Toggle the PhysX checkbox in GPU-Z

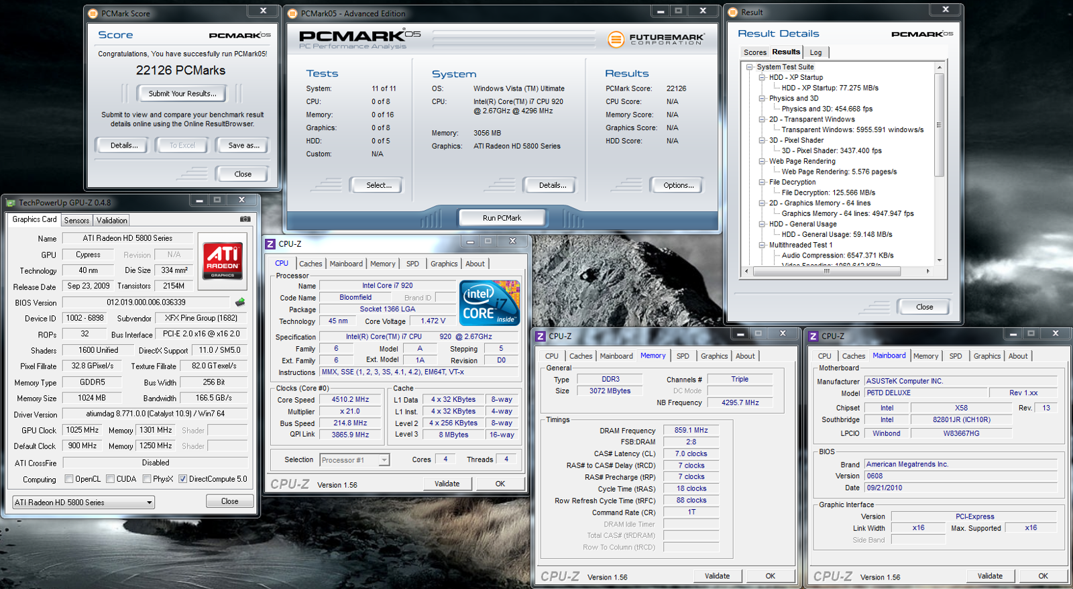pos(146,479)
